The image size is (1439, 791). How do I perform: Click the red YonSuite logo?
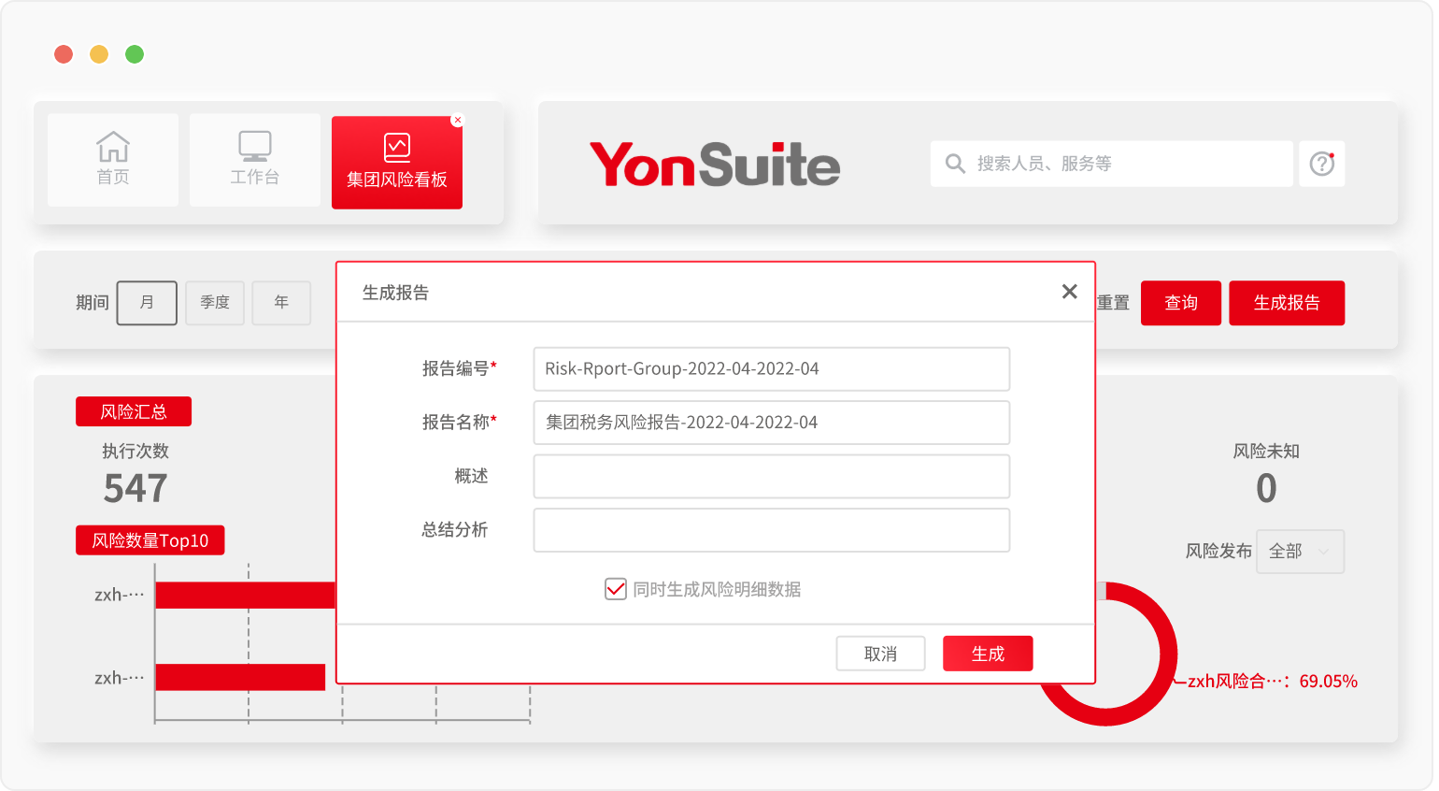(715, 165)
